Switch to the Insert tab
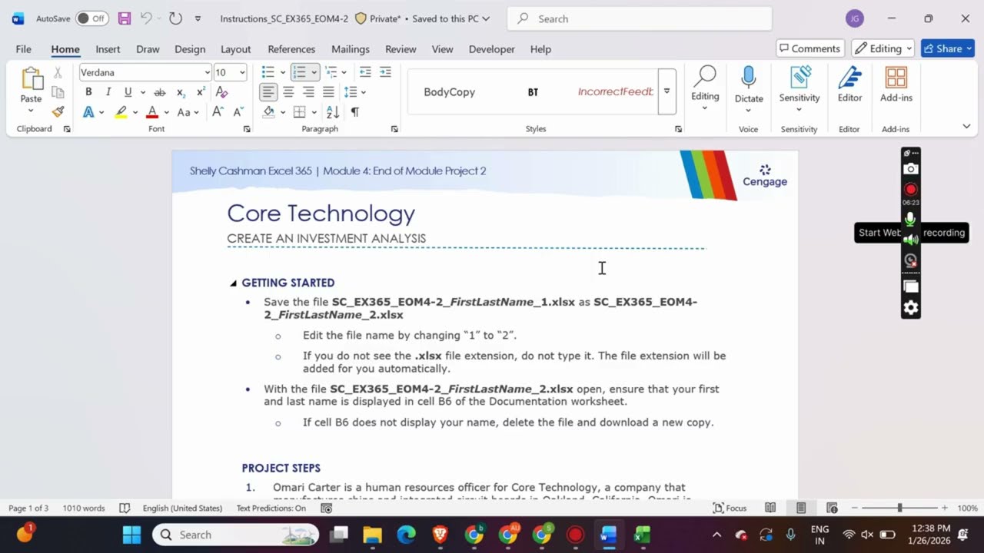Viewport: 984px width, 553px height. 108,49
